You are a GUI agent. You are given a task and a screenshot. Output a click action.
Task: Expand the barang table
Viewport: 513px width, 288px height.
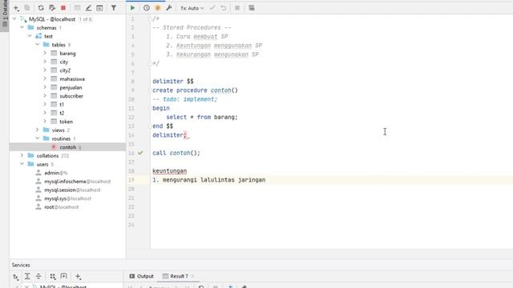click(x=45, y=54)
